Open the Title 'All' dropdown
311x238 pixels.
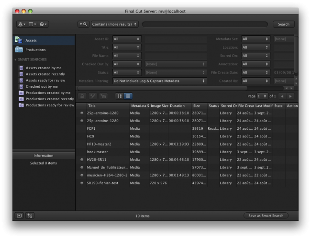[x=127, y=47]
